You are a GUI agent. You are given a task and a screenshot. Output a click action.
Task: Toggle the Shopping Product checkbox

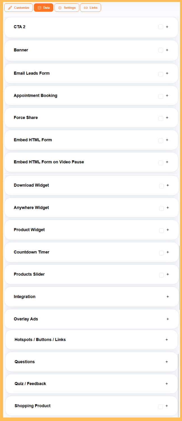pyautogui.click(x=160, y=407)
